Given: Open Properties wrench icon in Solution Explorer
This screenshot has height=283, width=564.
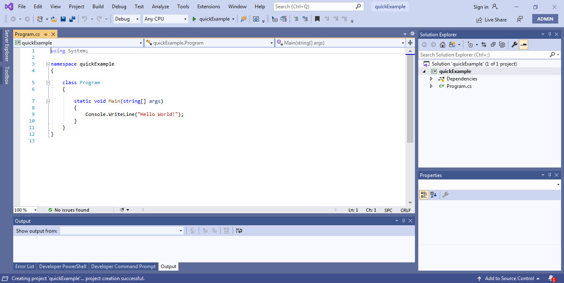Looking at the screenshot, I should tap(514, 45).
